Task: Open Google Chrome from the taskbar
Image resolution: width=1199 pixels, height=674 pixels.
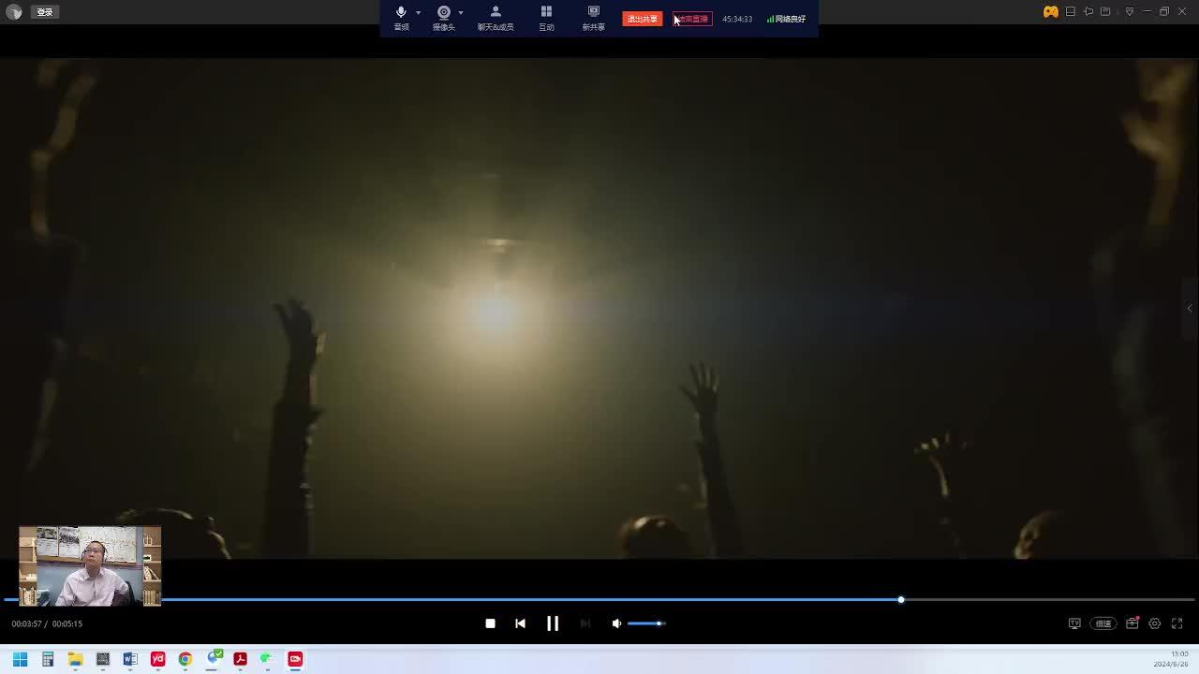Action: (185, 659)
